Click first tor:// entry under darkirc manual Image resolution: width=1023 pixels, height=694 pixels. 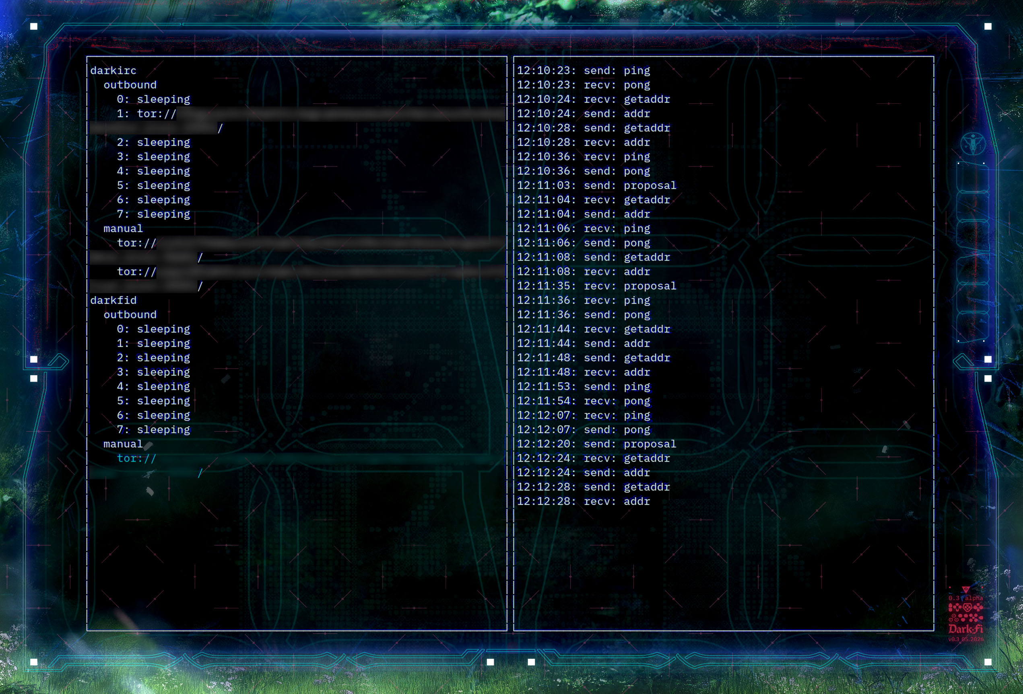tap(297, 250)
